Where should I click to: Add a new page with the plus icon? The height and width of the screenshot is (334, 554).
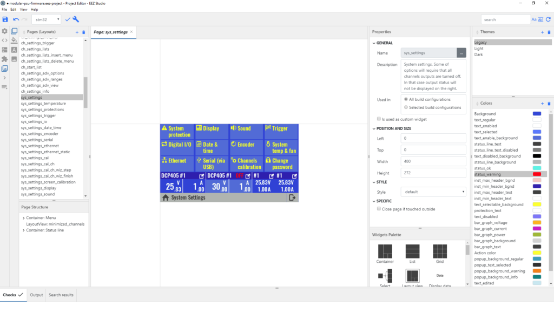pyautogui.click(x=77, y=32)
